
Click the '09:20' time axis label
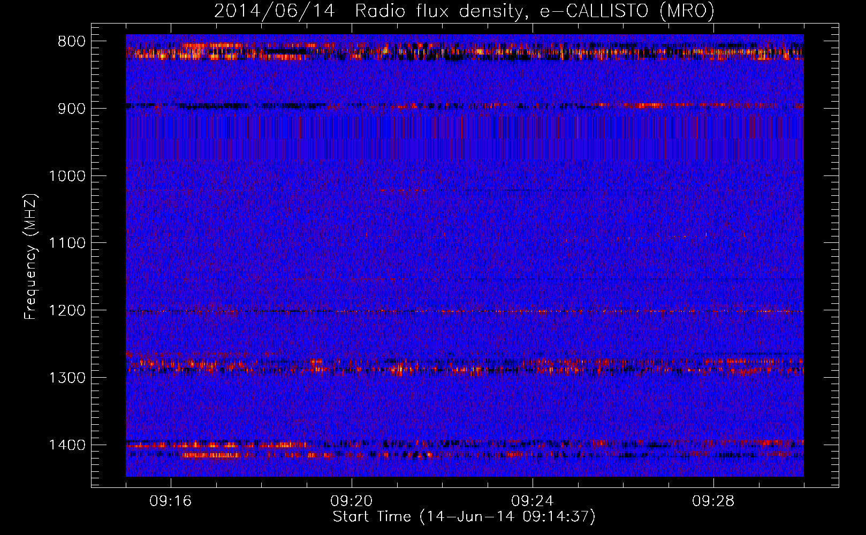(352, 501)
